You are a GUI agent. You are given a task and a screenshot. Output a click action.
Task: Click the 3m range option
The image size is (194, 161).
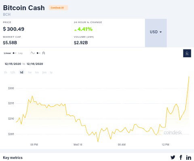44,73
